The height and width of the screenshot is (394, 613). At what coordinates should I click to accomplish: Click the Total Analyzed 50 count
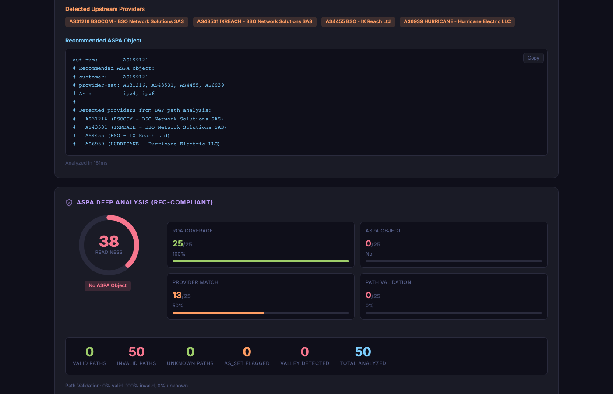coord(363,352)
